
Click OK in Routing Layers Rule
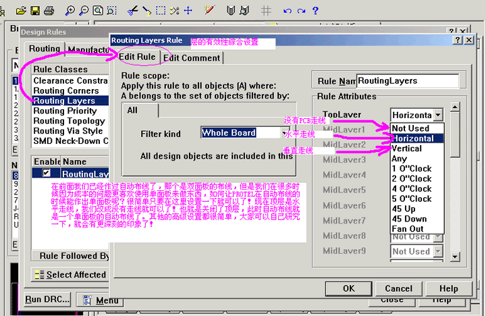tap(349, 289)
